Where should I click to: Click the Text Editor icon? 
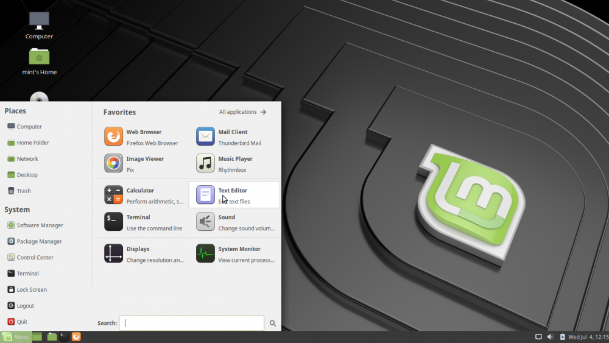click(x=205, y=195)
